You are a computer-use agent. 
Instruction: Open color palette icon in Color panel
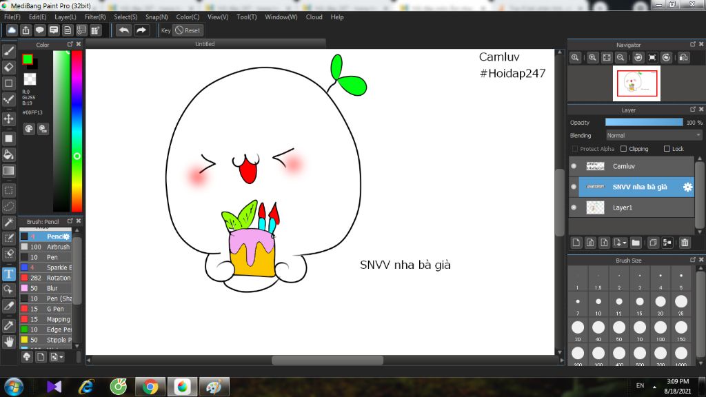[29, 129]
